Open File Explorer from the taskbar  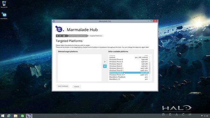click(x=15, y=116)
